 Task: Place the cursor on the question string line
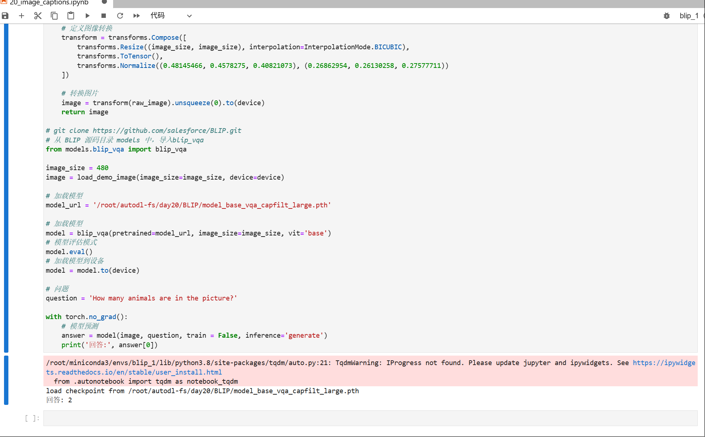tap(163, 298)
